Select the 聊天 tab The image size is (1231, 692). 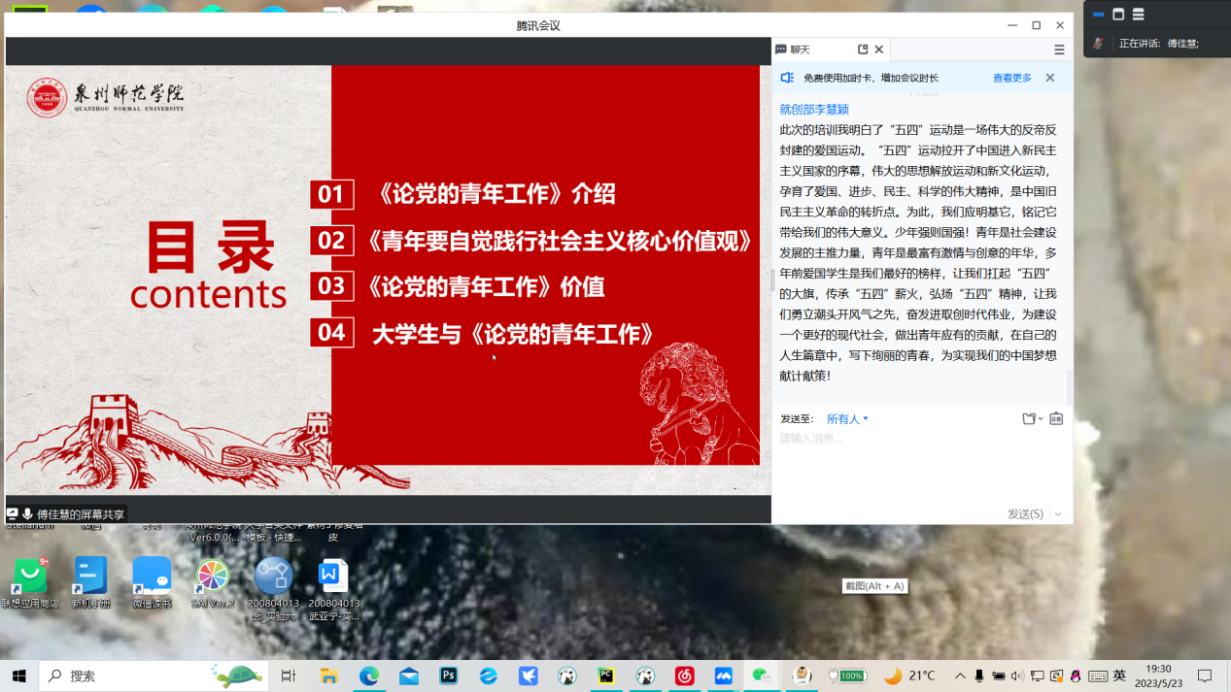tap(800, 49)
